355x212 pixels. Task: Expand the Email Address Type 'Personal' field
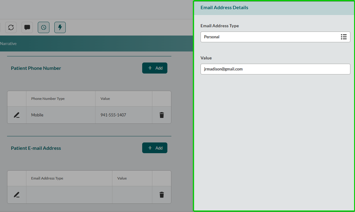[270, 37]
